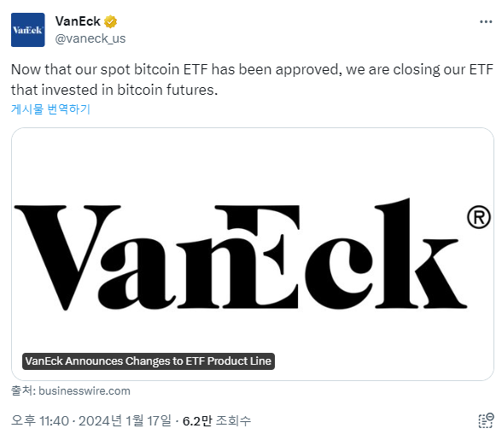Click the 'VanEck Announces Changes to ETF Product Line' caption
This screenshot has height=440, width=502.
point(149,361)
